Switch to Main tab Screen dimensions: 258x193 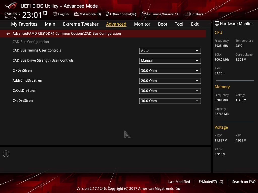[50, 24]
